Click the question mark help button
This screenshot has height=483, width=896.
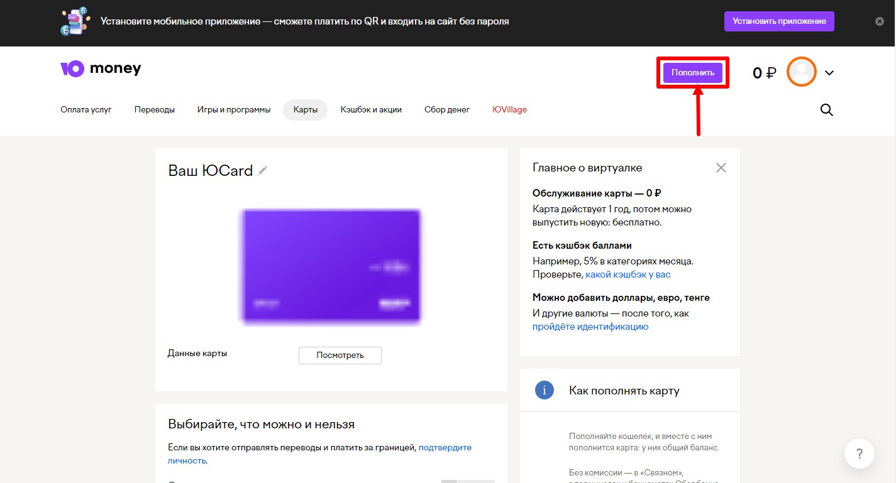point(860,453)
